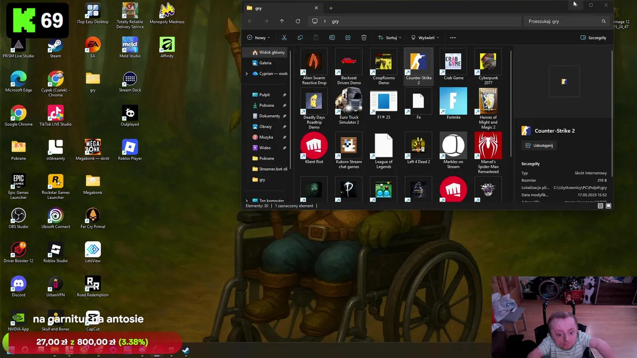This screenshot has width=637, height=358.
Task: Click the Delete trash icon
Action: coord(364,38)
